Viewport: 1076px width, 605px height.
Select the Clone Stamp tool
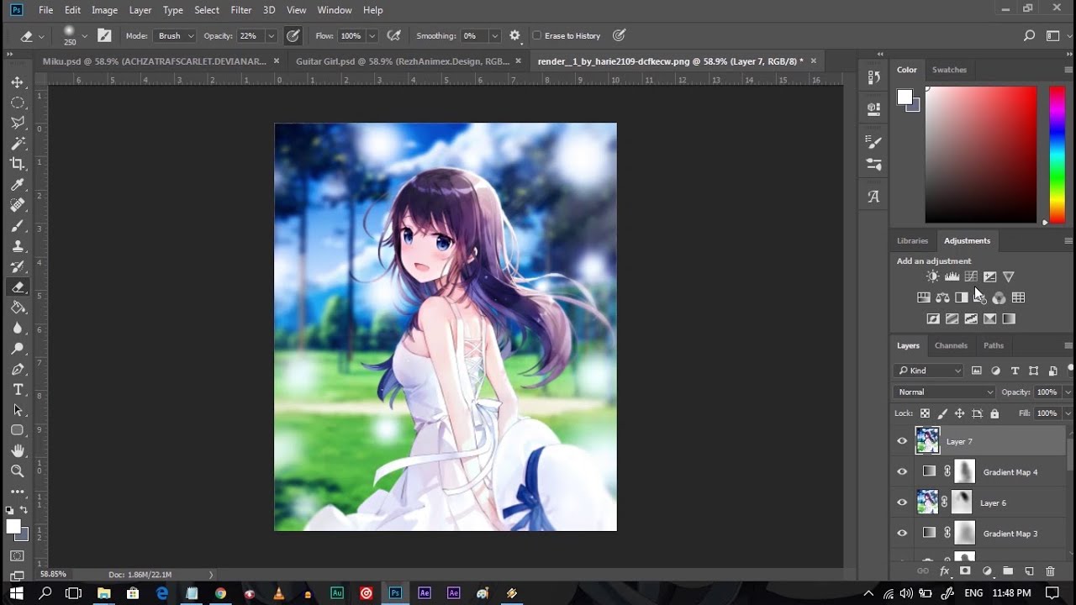(17, 246)
